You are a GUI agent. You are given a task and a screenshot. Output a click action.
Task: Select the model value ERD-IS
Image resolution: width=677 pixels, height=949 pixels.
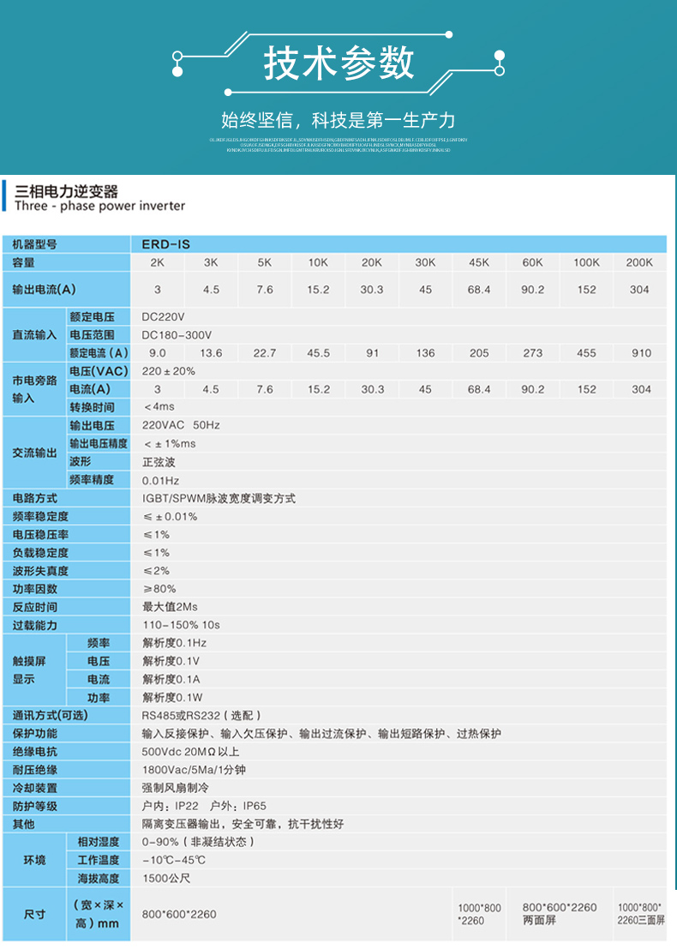pos(165,244)
